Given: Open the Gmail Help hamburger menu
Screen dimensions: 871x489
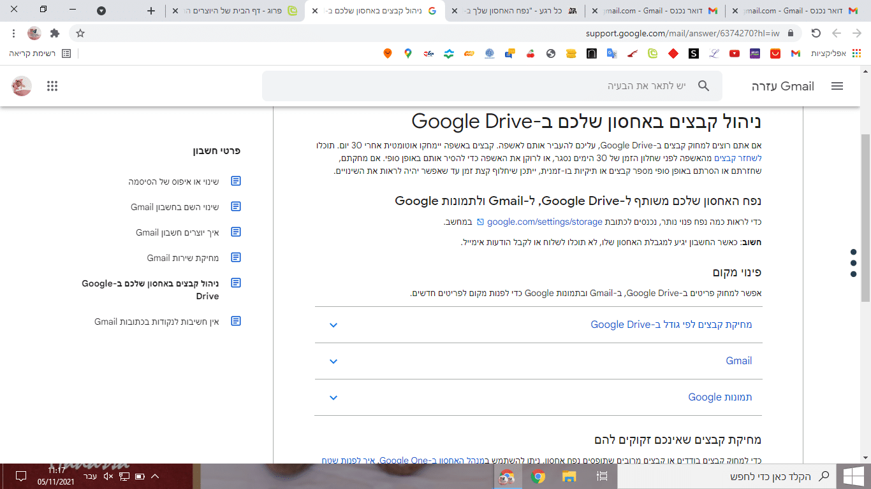Looking at the screenshot, I should click(837, 86).
